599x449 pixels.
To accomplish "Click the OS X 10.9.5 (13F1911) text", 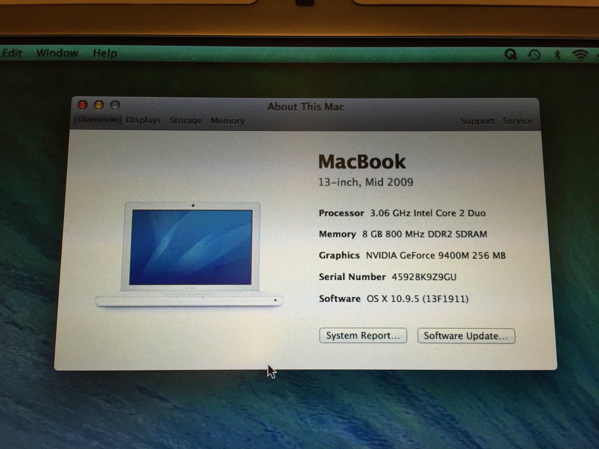I will [x=418, y=299].
